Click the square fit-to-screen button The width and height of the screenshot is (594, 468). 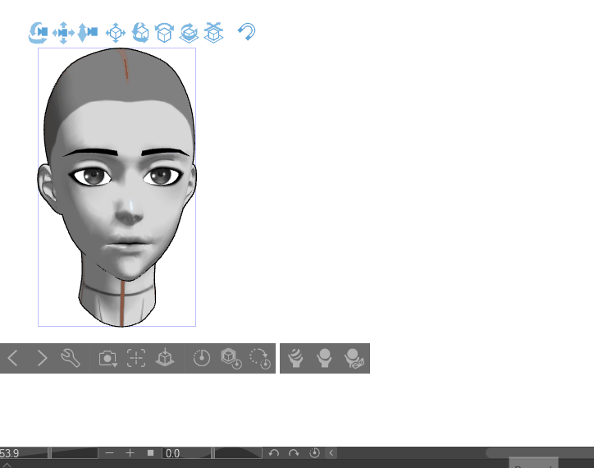[150, 453]
